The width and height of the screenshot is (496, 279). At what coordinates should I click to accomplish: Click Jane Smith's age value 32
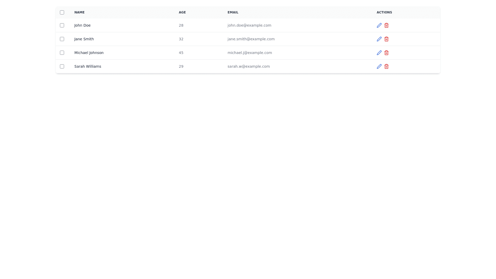(181, 39)
